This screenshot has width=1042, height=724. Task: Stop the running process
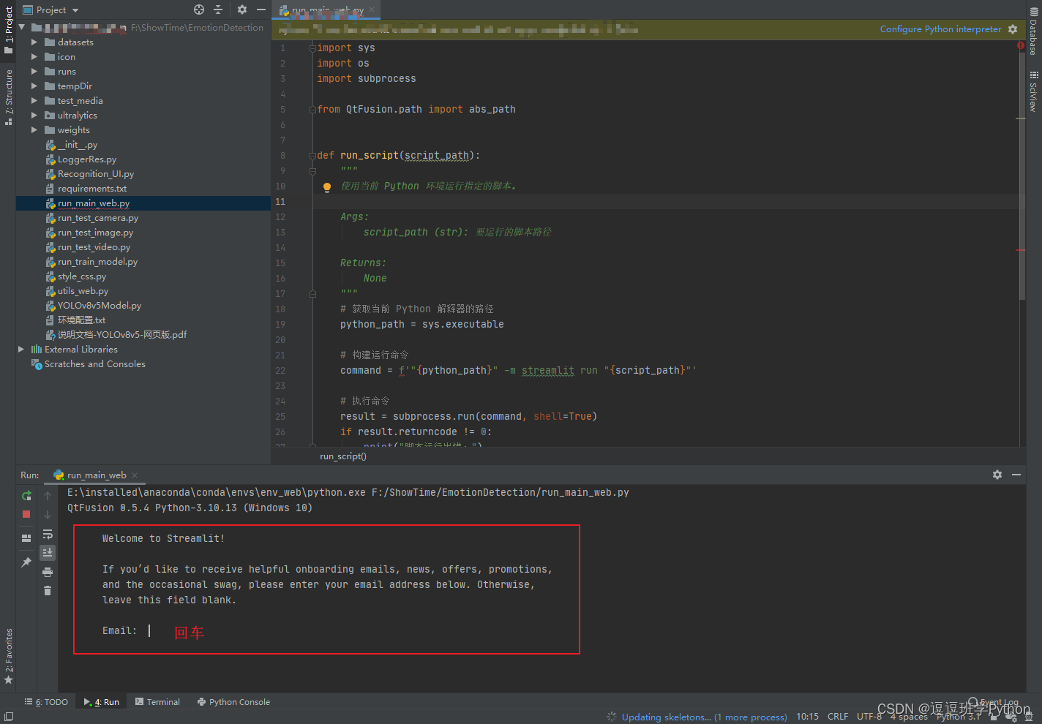click(26, 514)
